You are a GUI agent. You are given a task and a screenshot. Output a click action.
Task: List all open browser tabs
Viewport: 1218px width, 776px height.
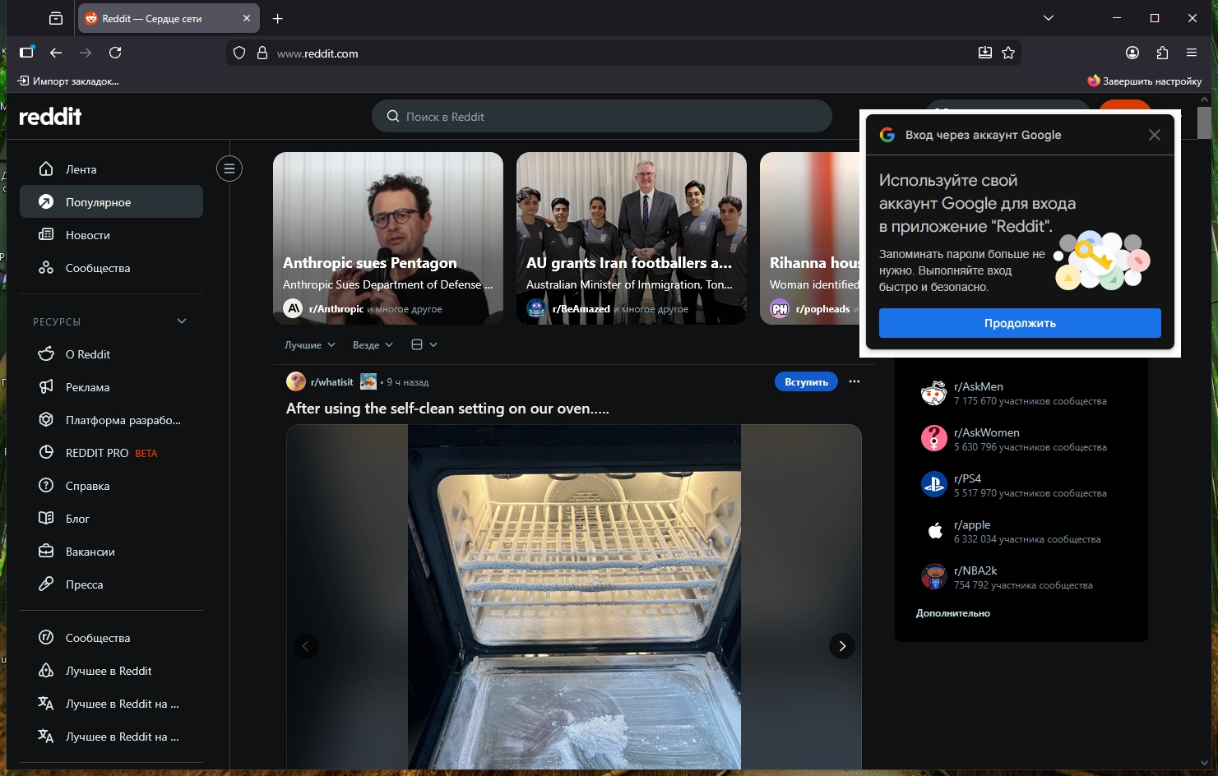1049,18
